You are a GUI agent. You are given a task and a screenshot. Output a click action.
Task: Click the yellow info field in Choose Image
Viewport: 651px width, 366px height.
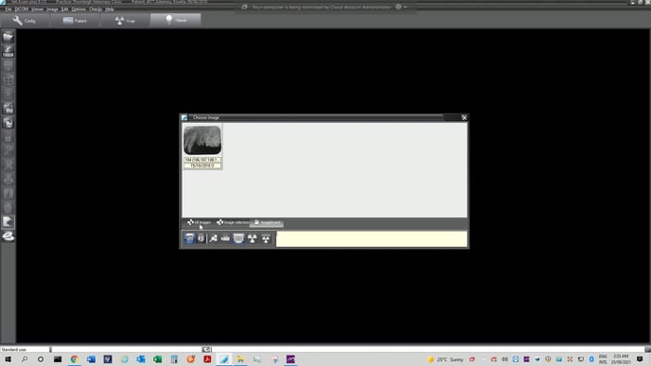point(372,239)
